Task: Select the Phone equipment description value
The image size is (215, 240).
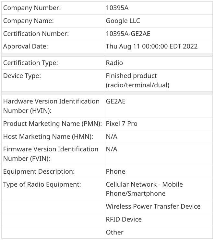Action: (x=115, y=171)
